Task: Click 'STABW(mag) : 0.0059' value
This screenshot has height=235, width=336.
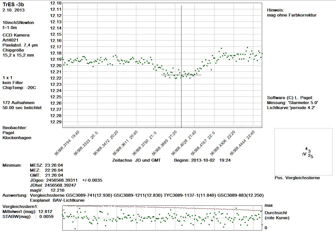Action: coord(28,216)
